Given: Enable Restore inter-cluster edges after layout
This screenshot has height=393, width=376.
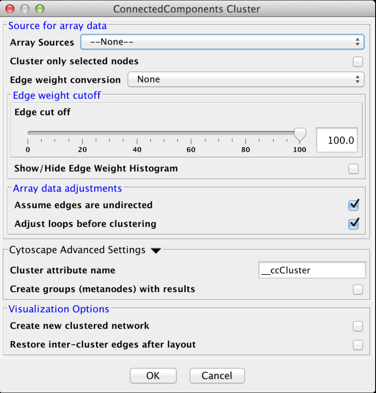Looking at the screenshot, I should (357, 345).
